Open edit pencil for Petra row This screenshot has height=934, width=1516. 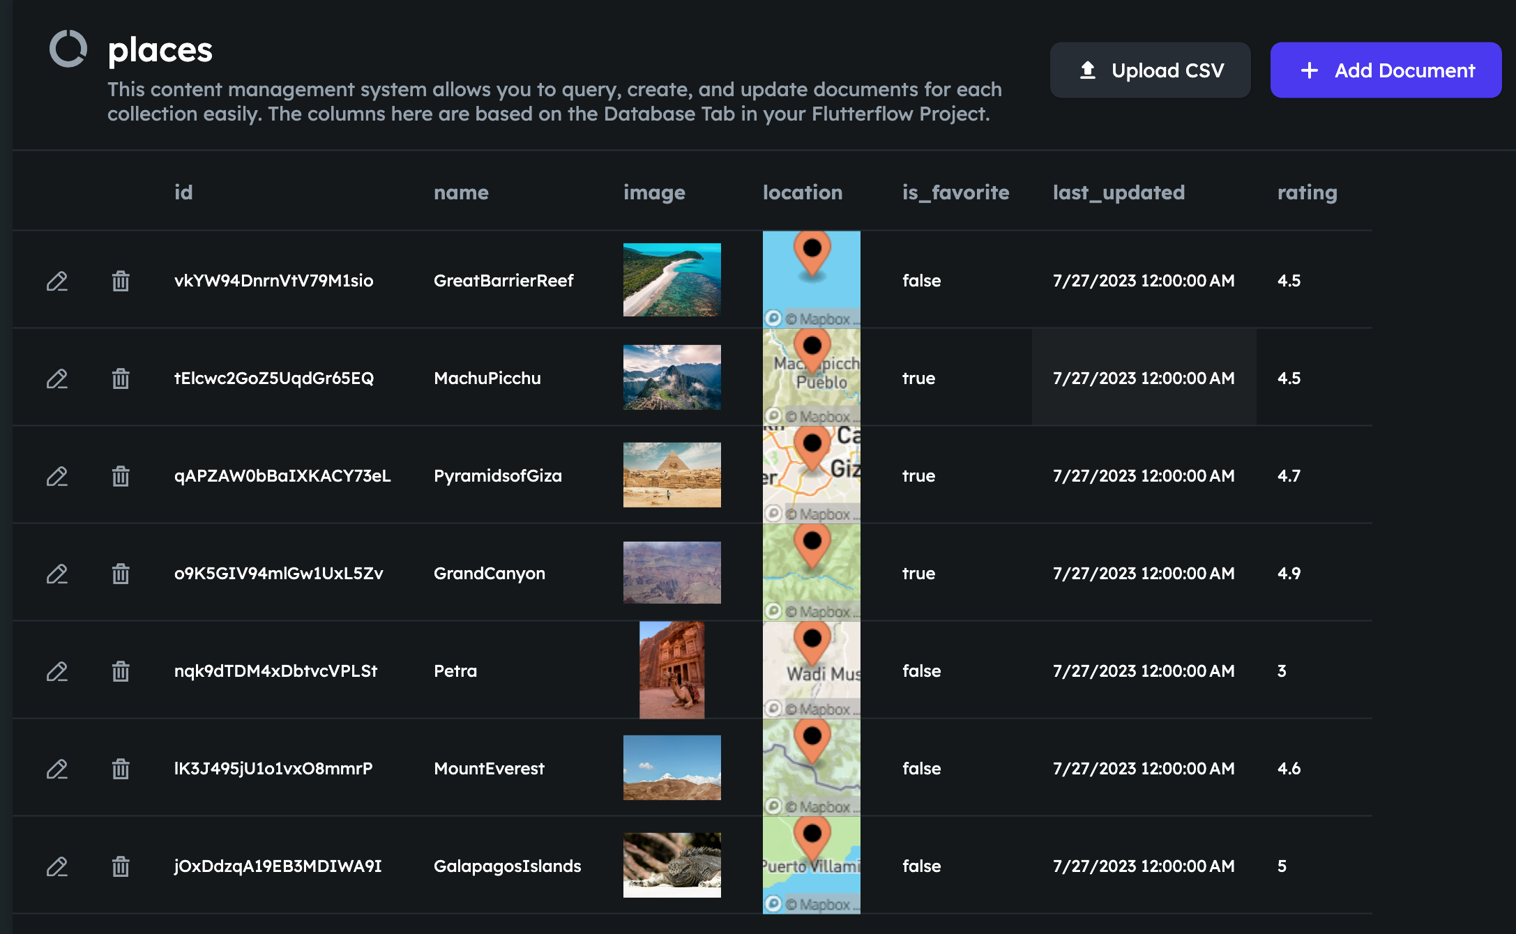(x=57, y=671)
